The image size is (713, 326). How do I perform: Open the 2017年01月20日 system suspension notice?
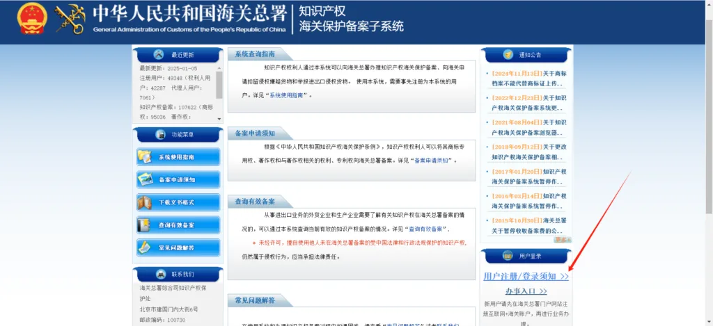click(528, 176)
